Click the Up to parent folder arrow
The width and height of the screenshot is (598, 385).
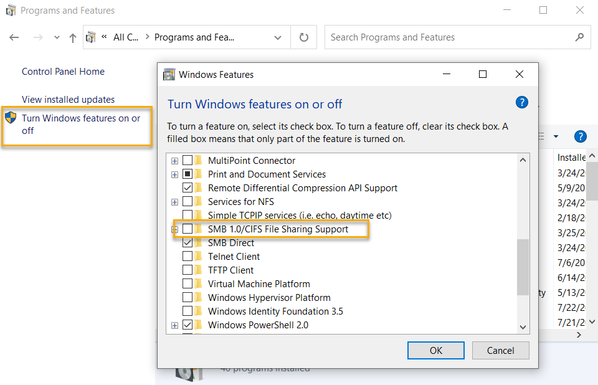(x=73, y=37)
